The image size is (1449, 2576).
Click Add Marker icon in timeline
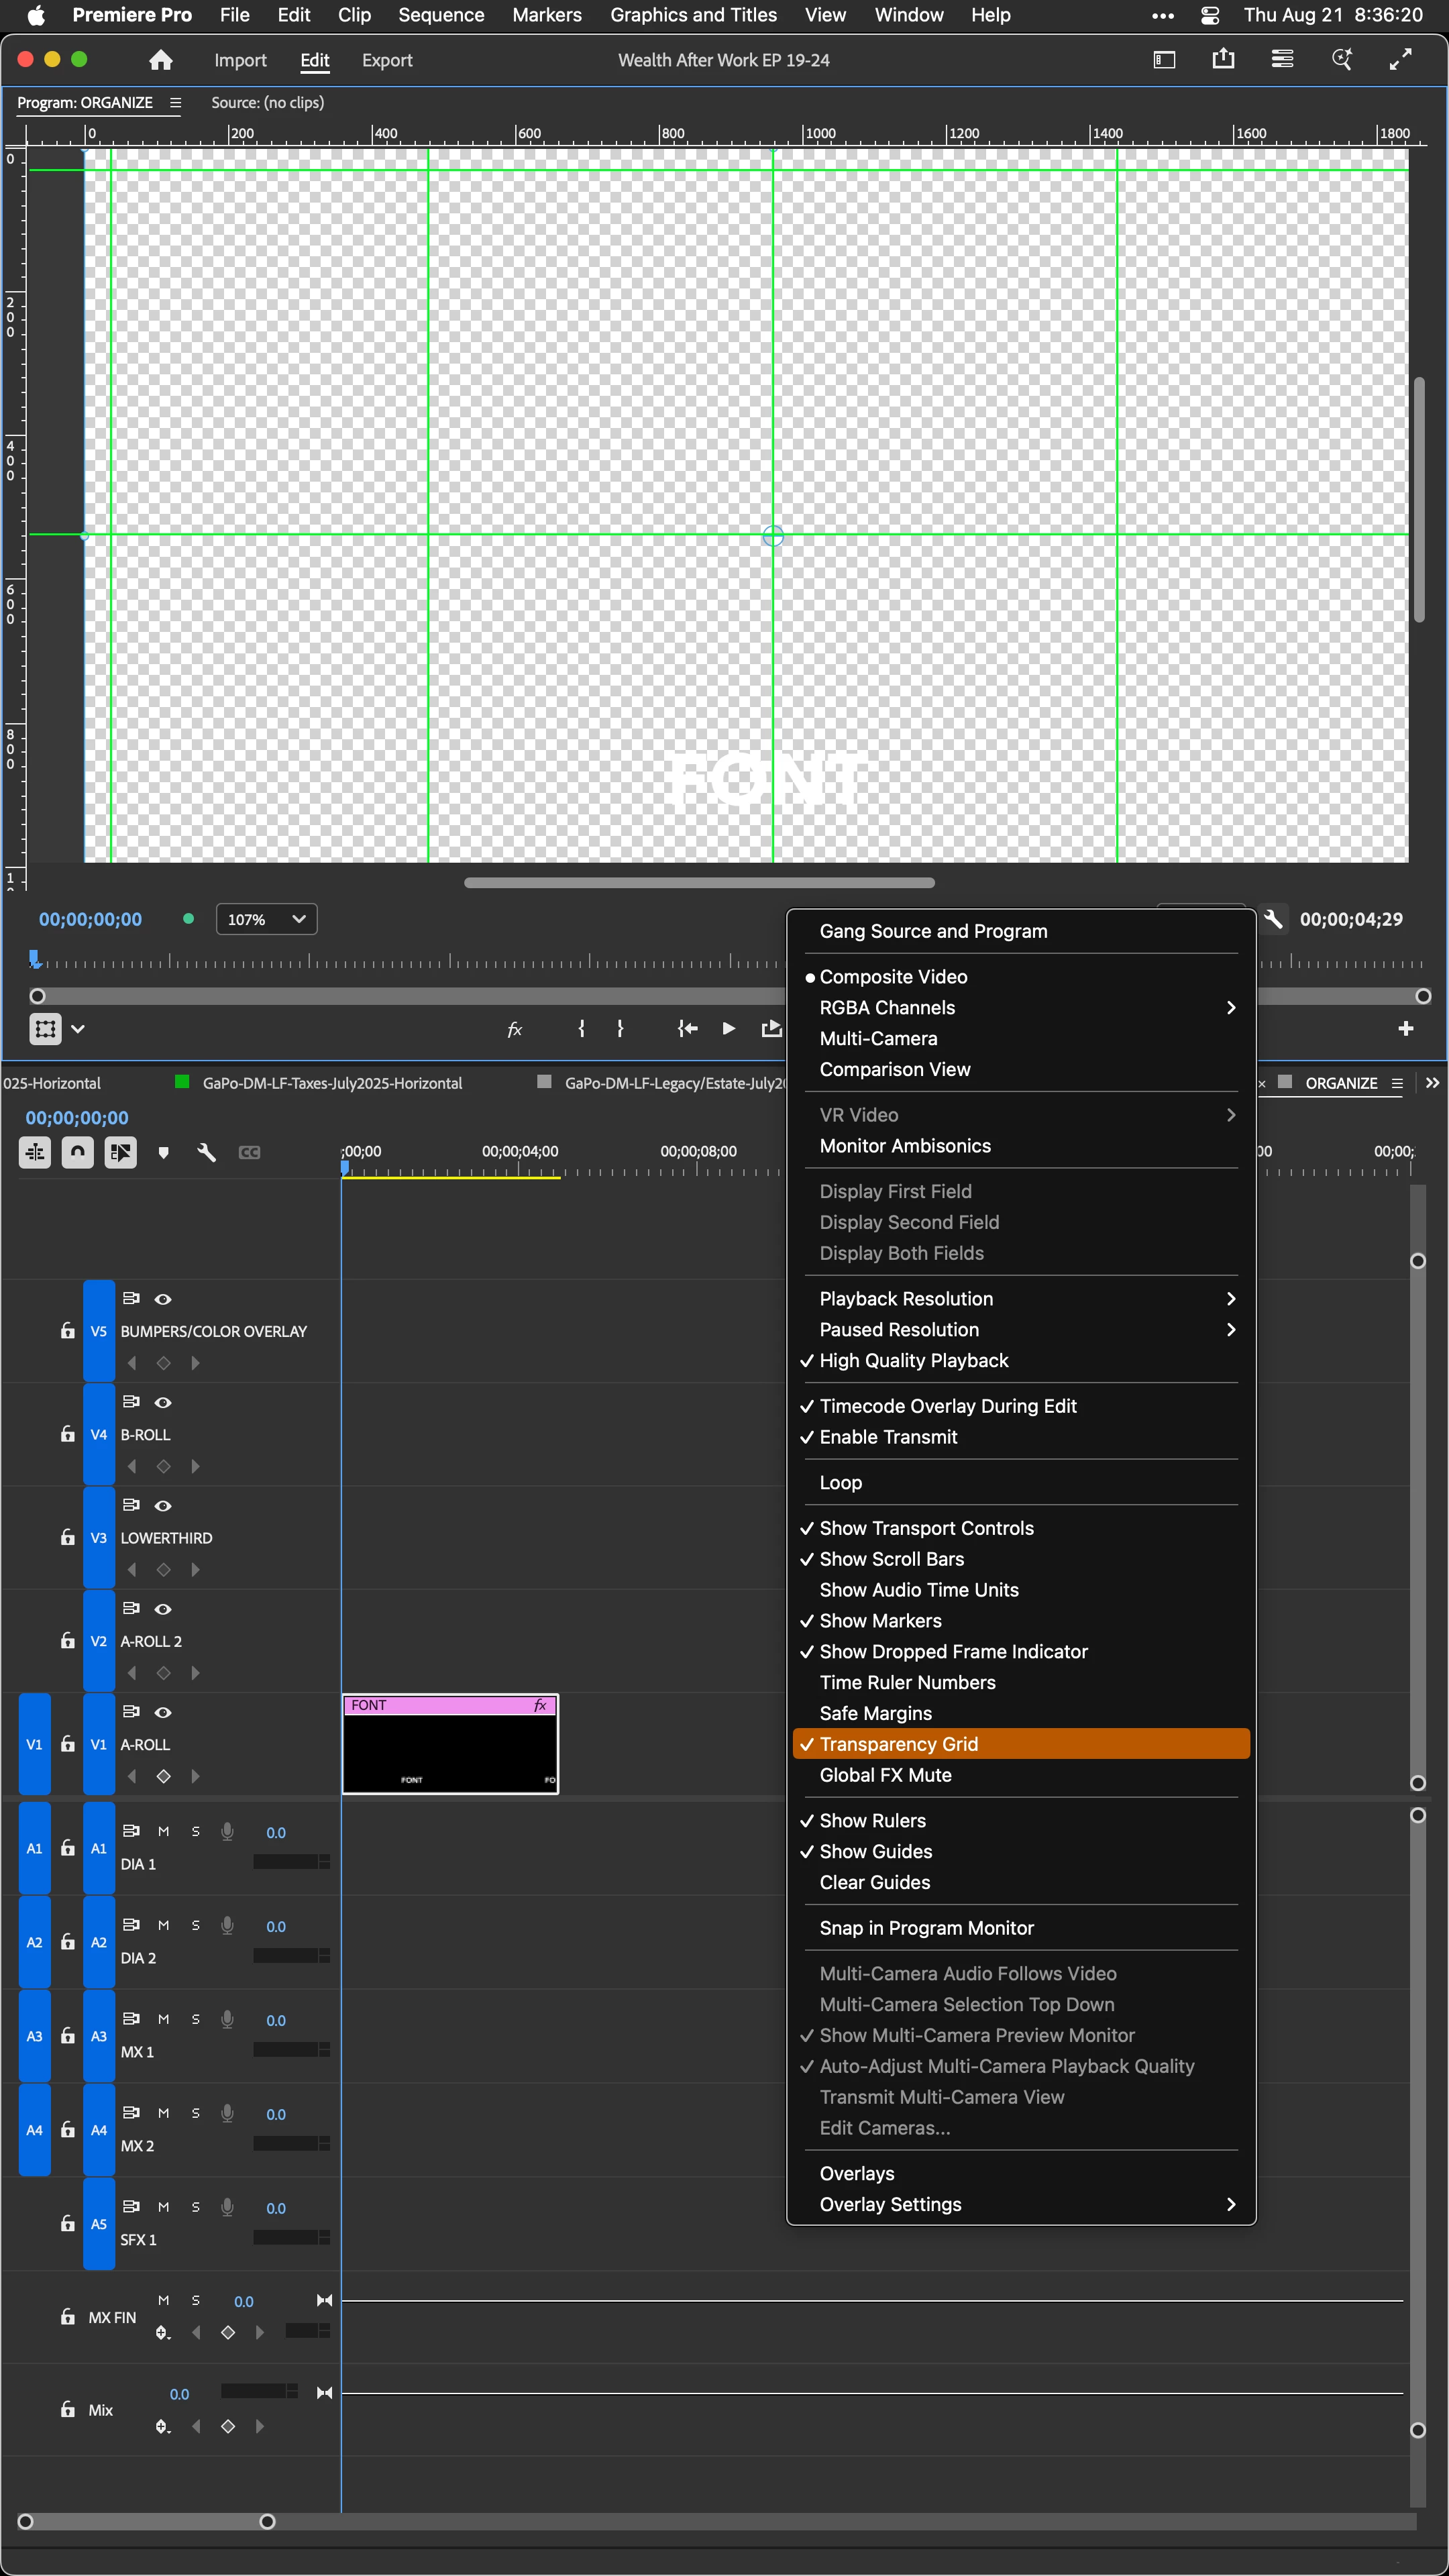coord(163,1153)
